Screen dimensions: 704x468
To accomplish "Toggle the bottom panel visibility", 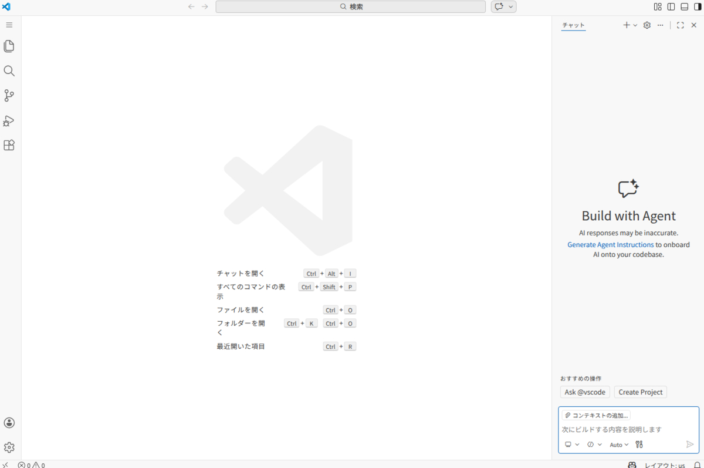I will tap(684, 6).
